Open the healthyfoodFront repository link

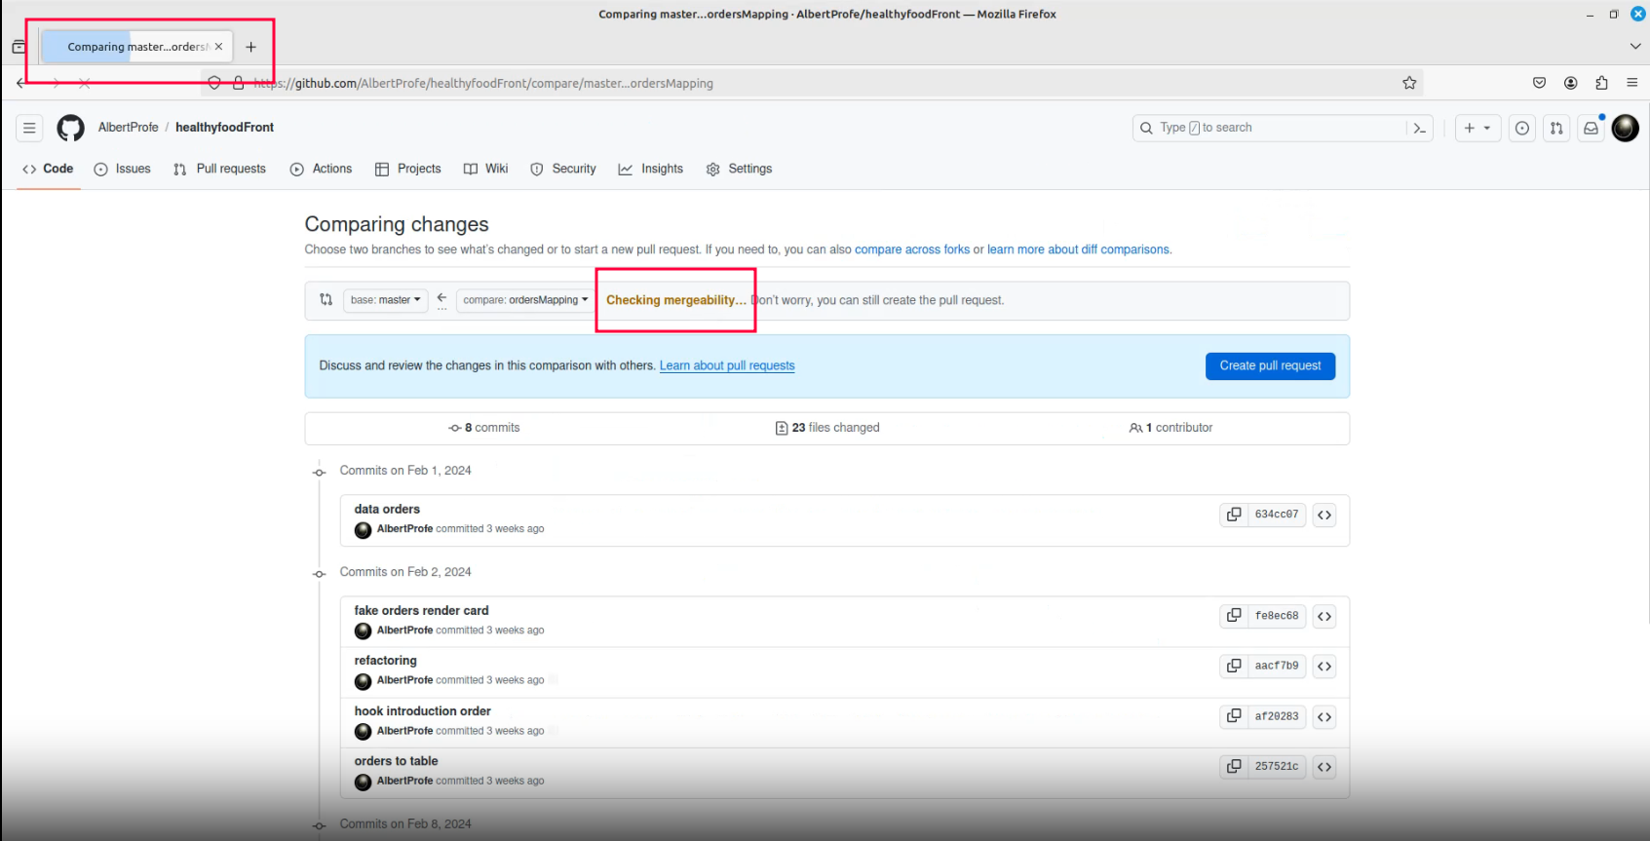224,128
